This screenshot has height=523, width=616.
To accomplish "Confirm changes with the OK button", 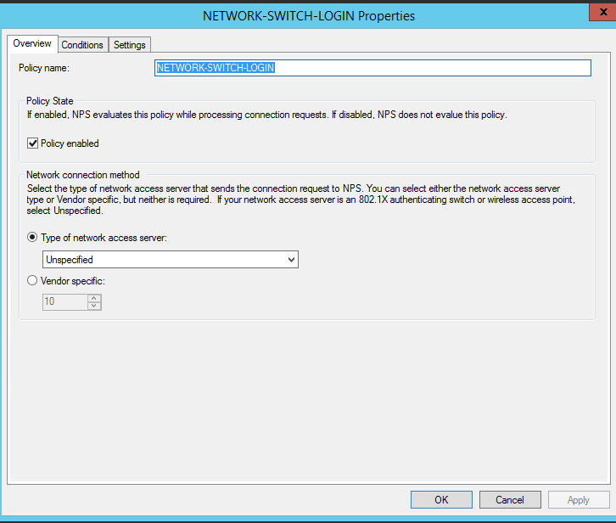I will pos(441,499).
